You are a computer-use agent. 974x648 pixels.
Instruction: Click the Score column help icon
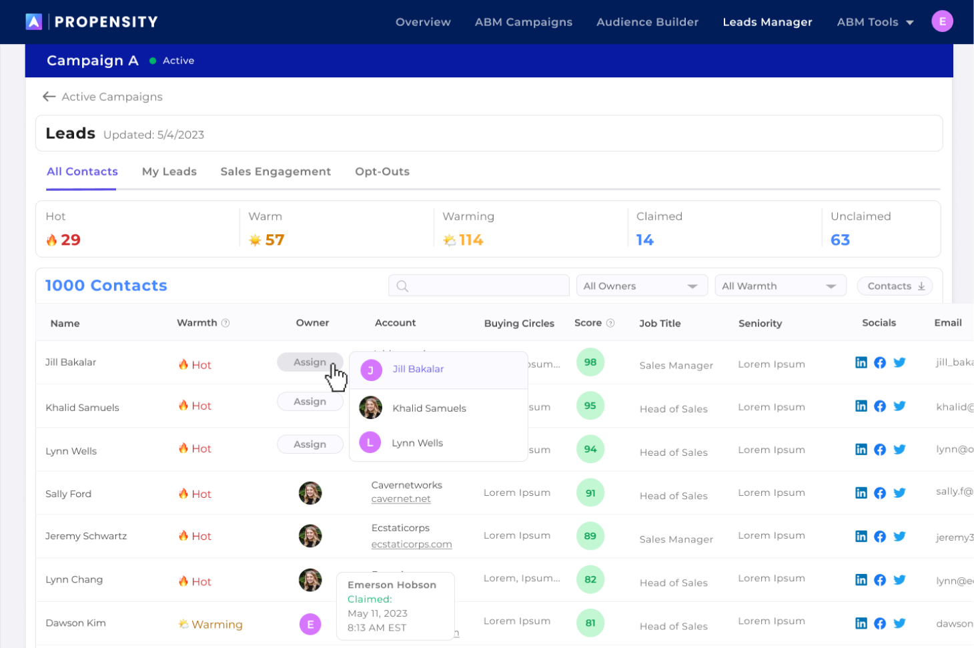[x=610, y=323]
